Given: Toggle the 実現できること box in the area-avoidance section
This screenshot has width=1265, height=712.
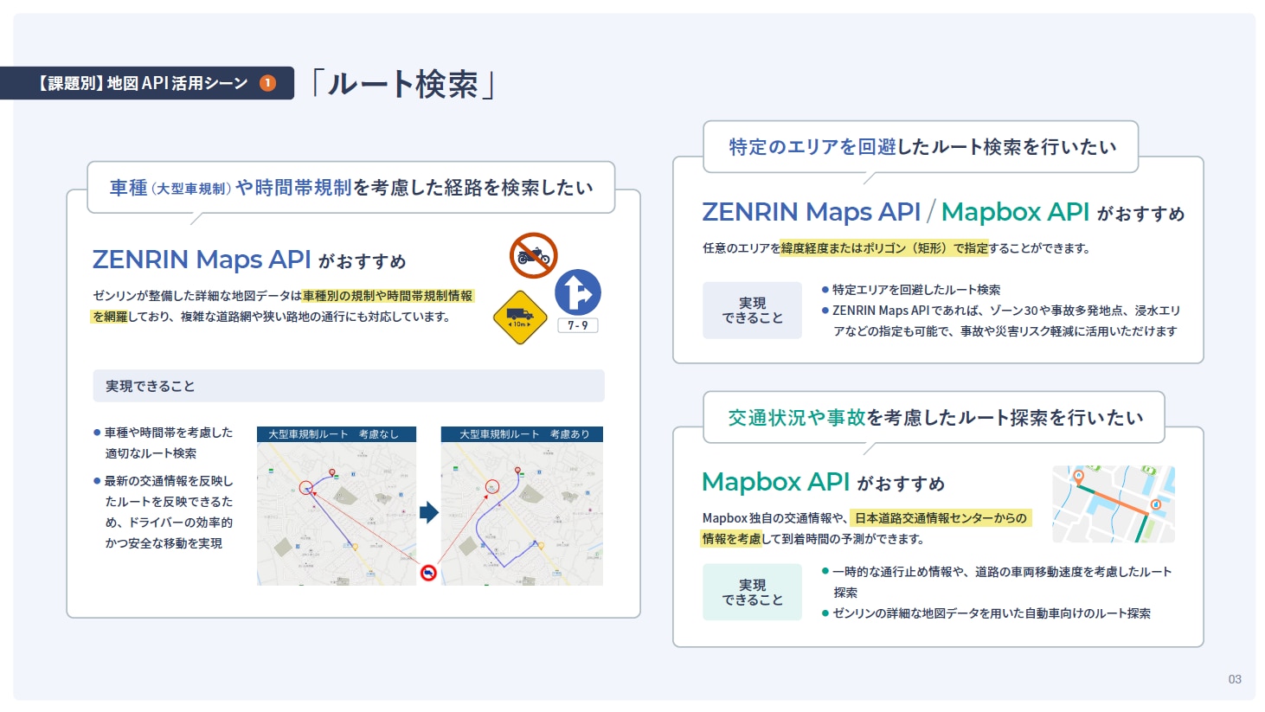Looking at the screenshot, I should tap(752, 310).
